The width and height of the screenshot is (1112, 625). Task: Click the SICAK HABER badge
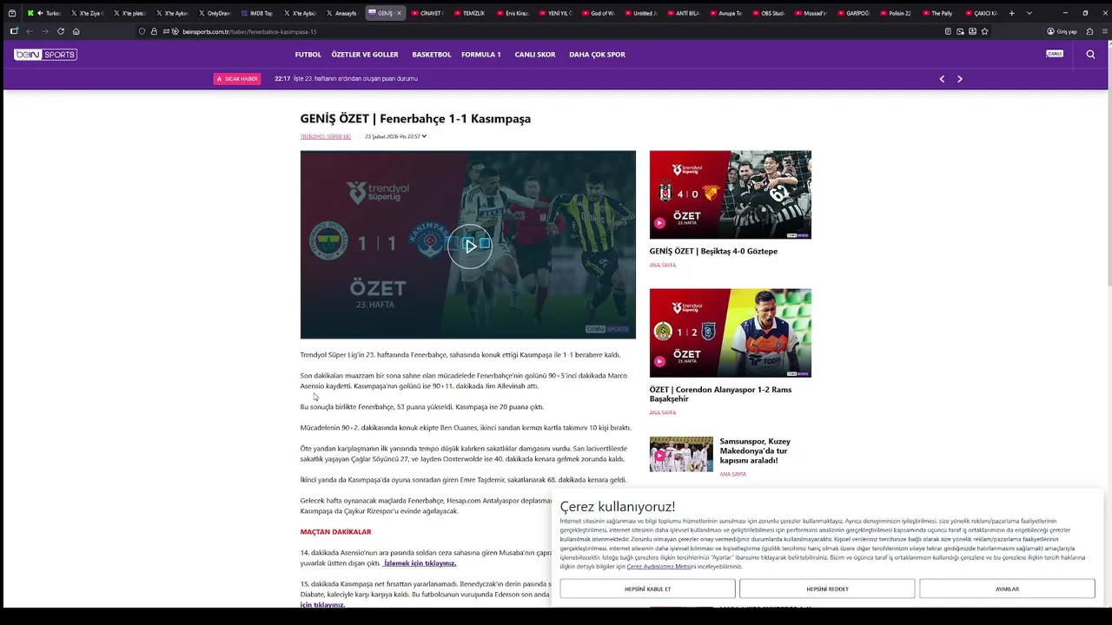click(x=237, y=79)
